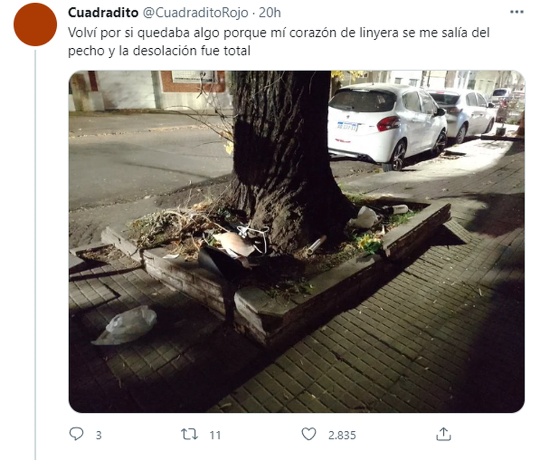Select the tweet text about desolación total
This screenshot has height=461, width=540.
coord(279,41)
